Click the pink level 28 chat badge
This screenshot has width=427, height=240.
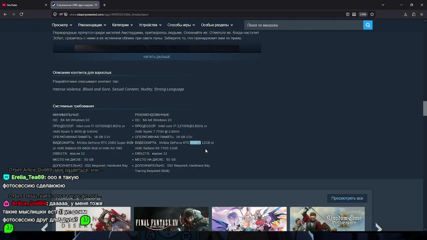6,203
